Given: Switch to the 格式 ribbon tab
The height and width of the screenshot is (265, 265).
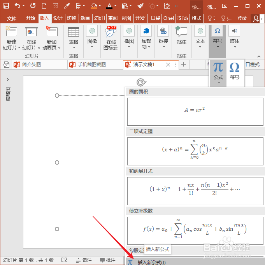Looking at the screenshot, I should [x=197, y=18].
